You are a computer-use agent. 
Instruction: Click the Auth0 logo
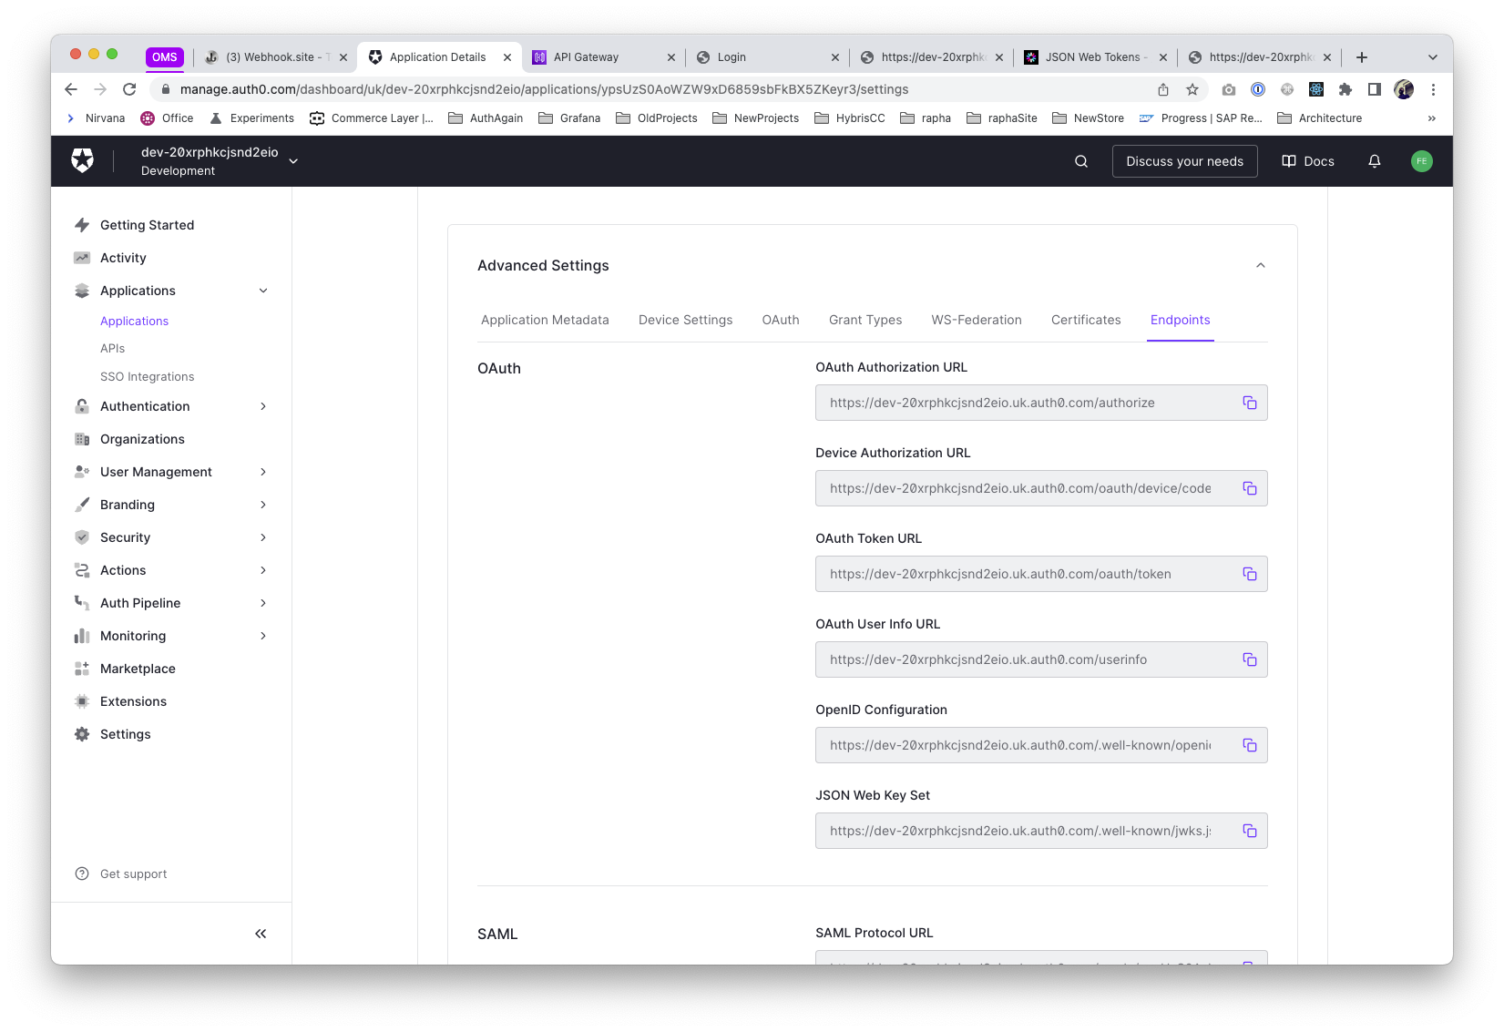point(83,161)
